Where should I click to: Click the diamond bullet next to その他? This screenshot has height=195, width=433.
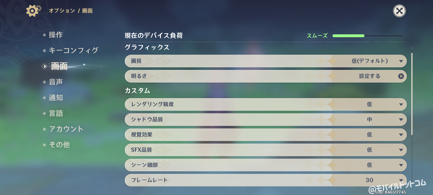[x=44, y=145]
